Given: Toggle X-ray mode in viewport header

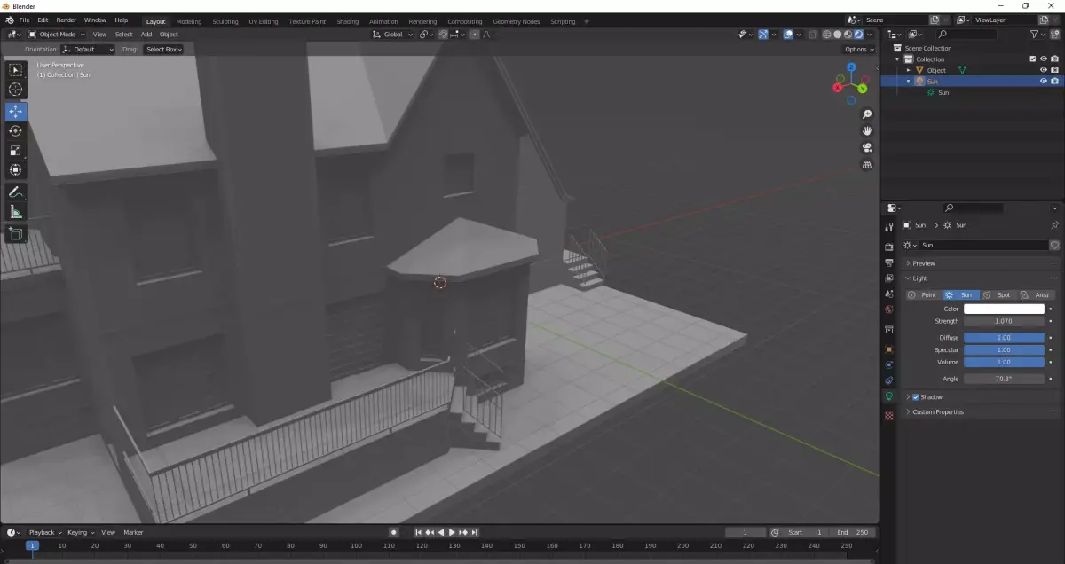Looking at the screenshot, I should 811,35.
